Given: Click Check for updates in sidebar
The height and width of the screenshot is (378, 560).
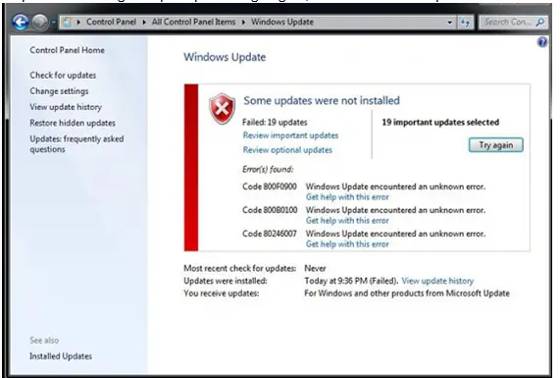Looking at the screenshot, I should (x=63, y=75).
